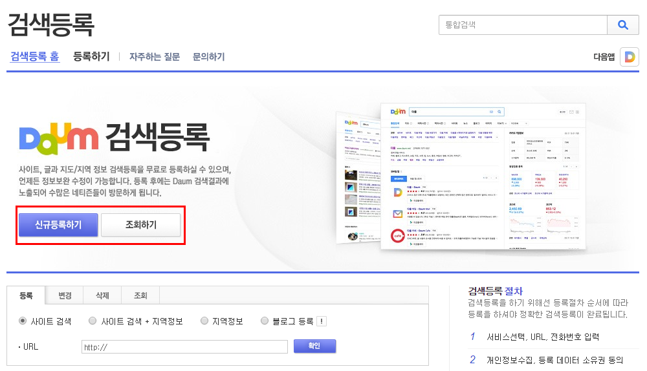Choose the 블로그 등록 radio button
Screen dimensions: 647x371
tap(265, 321)
